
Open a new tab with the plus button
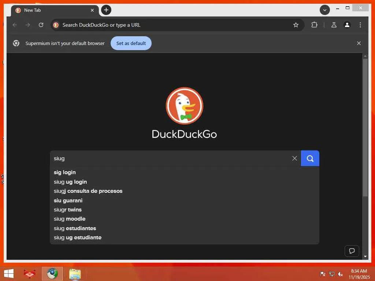click(106, 10)
